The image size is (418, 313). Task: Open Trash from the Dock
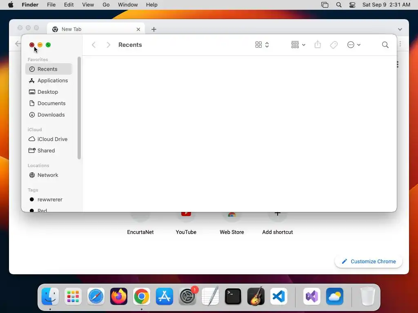click(x=368, y=296)
